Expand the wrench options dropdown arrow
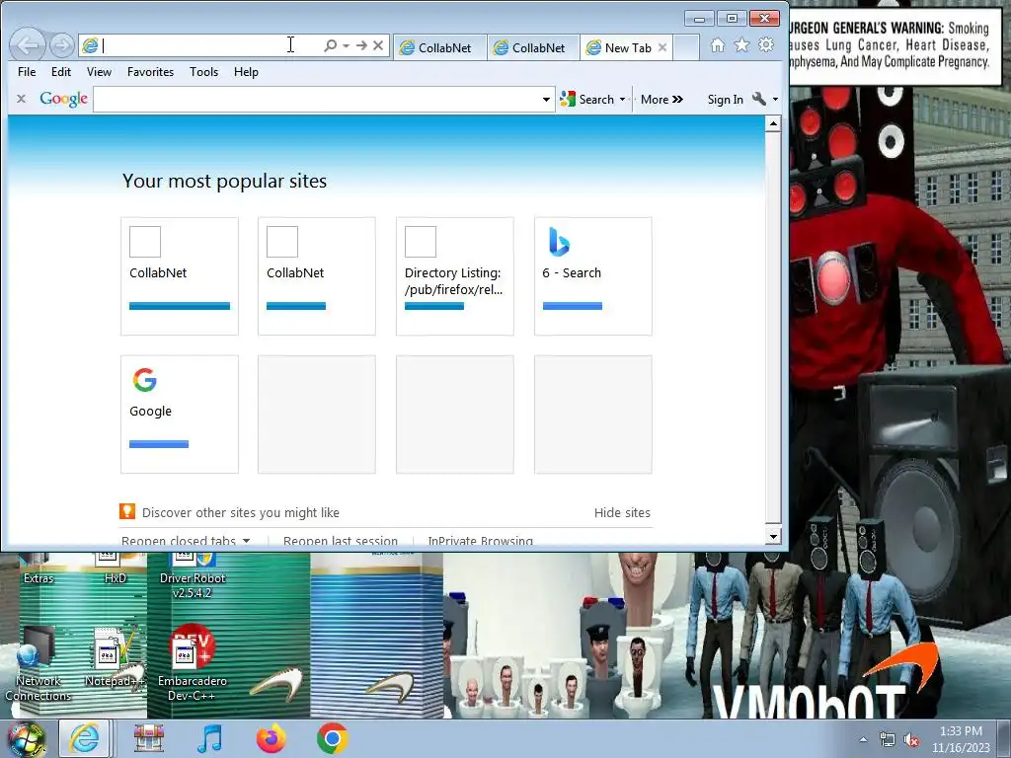Viewport: 1011px width, 758px height. 775,100
